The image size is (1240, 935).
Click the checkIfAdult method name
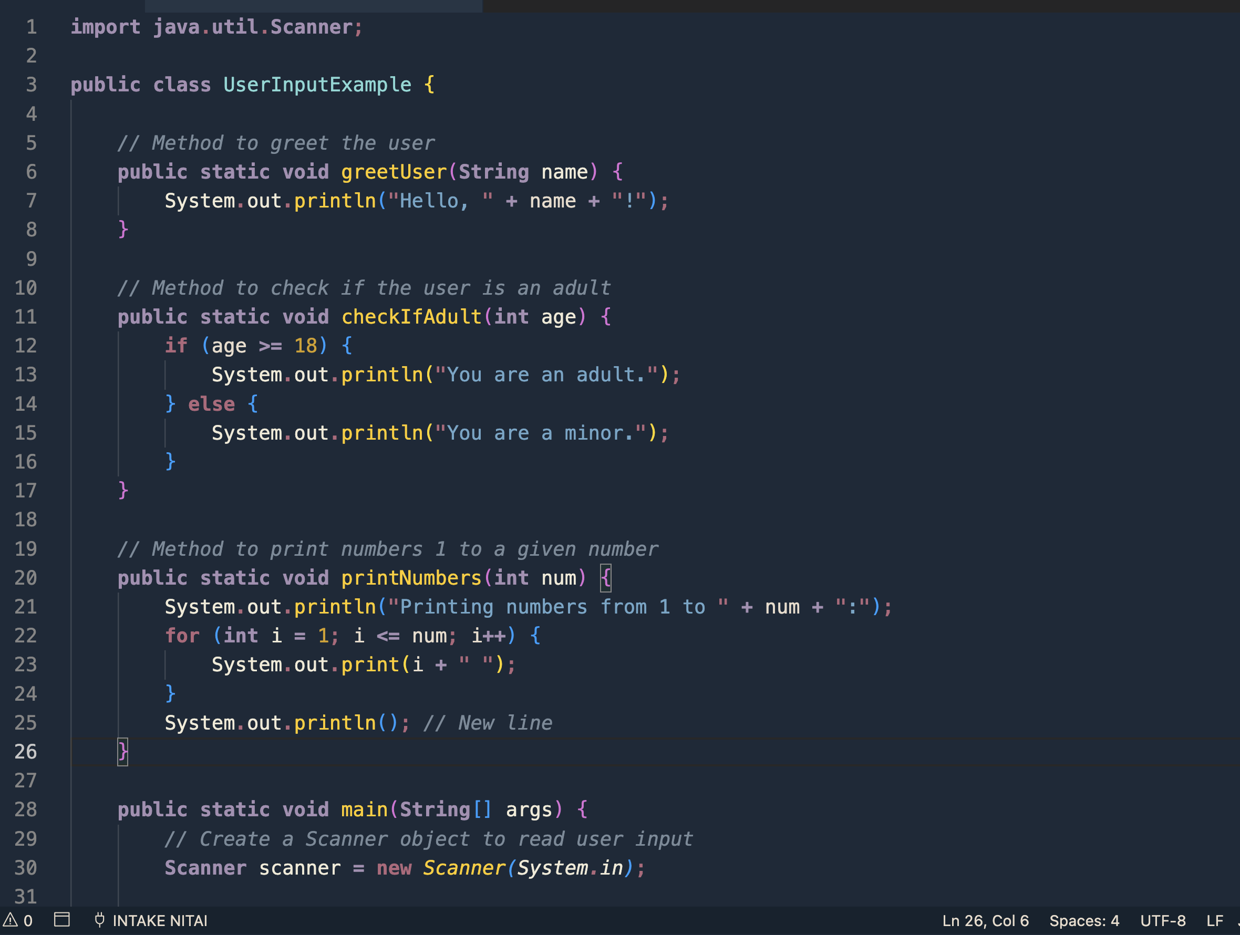pos(411,317)
